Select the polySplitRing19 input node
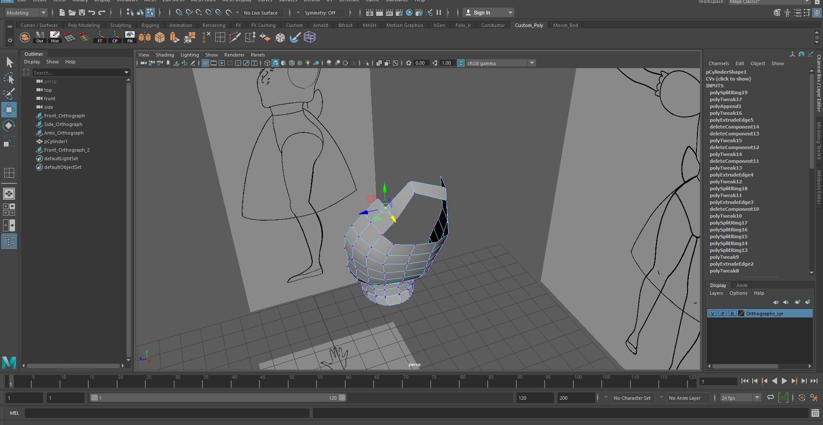 coord(728,93)
